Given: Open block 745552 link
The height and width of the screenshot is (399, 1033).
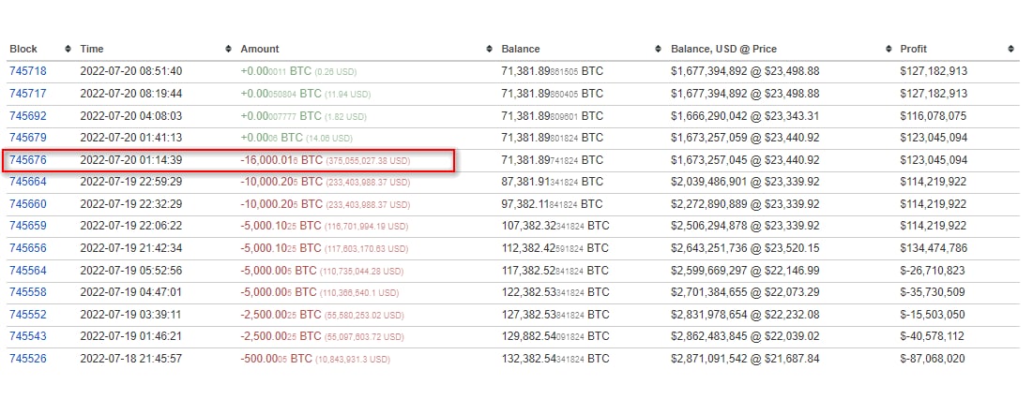Looking at the screenshot, I should coord(27,315).
